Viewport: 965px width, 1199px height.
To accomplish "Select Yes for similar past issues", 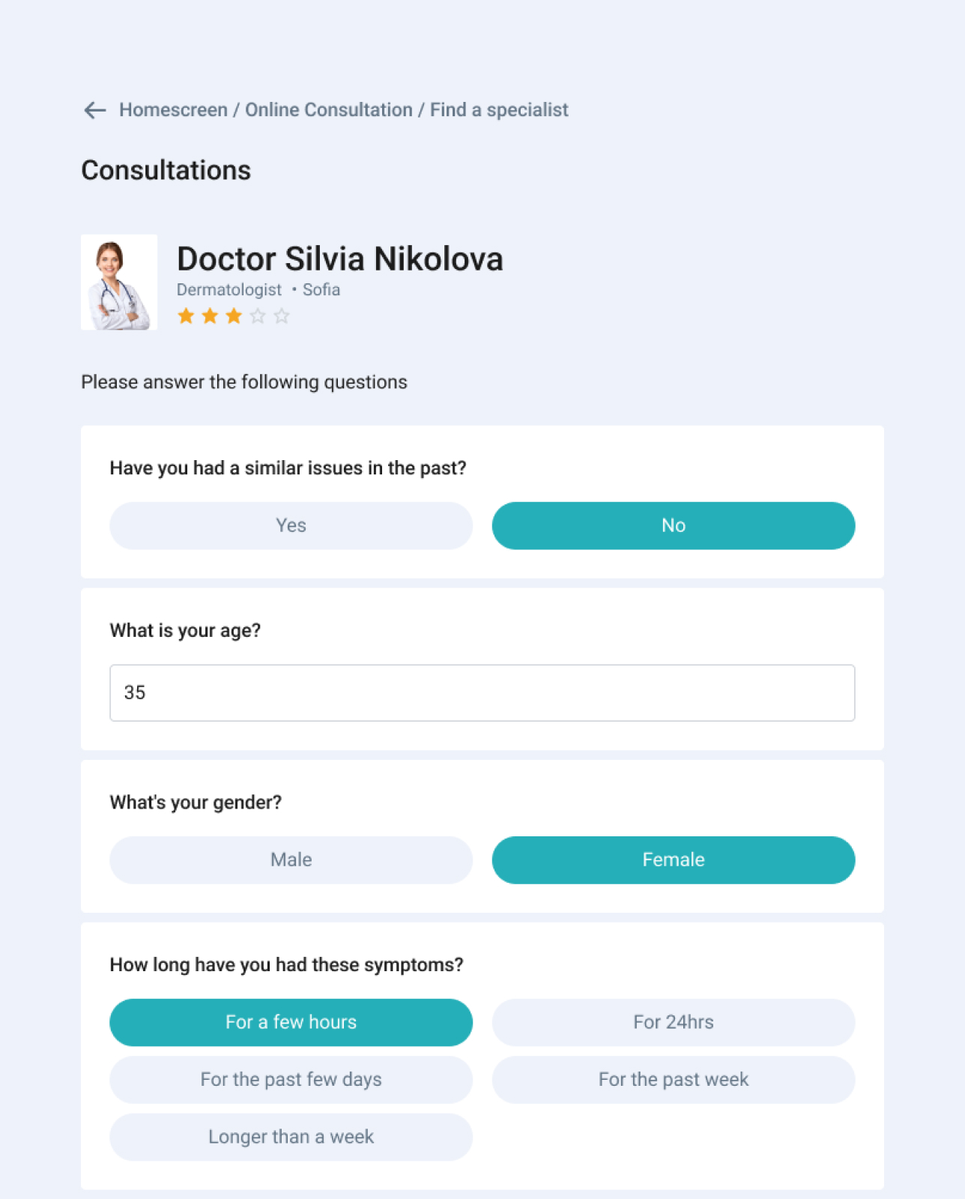I will point(291,525).
